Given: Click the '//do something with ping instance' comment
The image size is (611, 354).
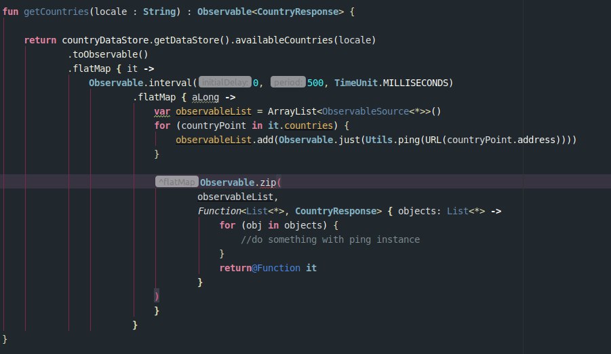Looking at the screenshot, I should tap(330, 239).
